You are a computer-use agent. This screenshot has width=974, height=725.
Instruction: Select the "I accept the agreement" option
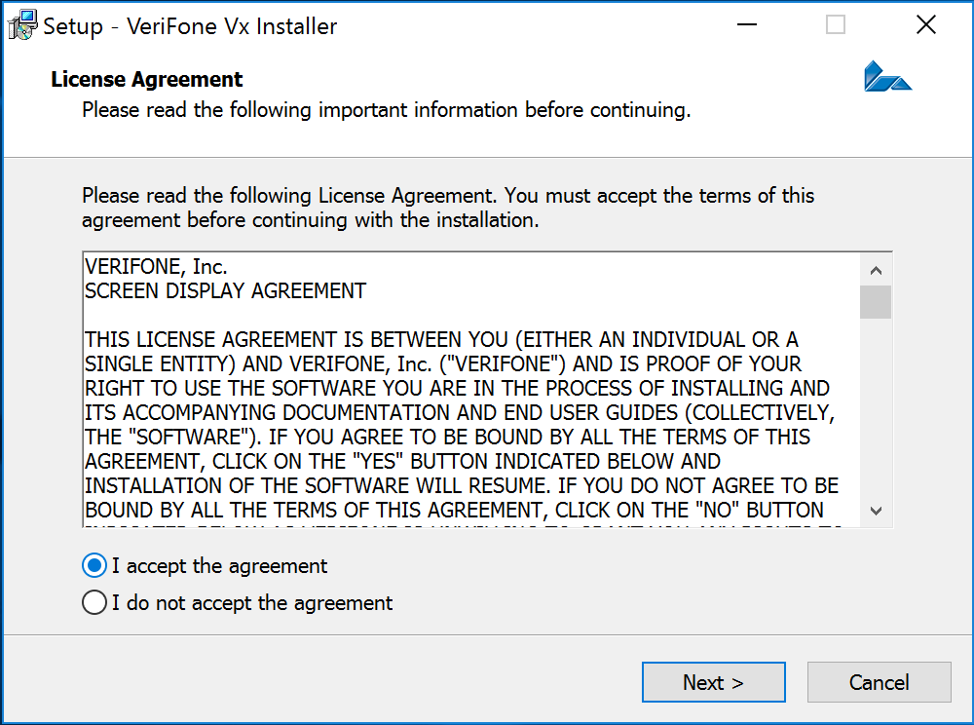click(94, 565)
